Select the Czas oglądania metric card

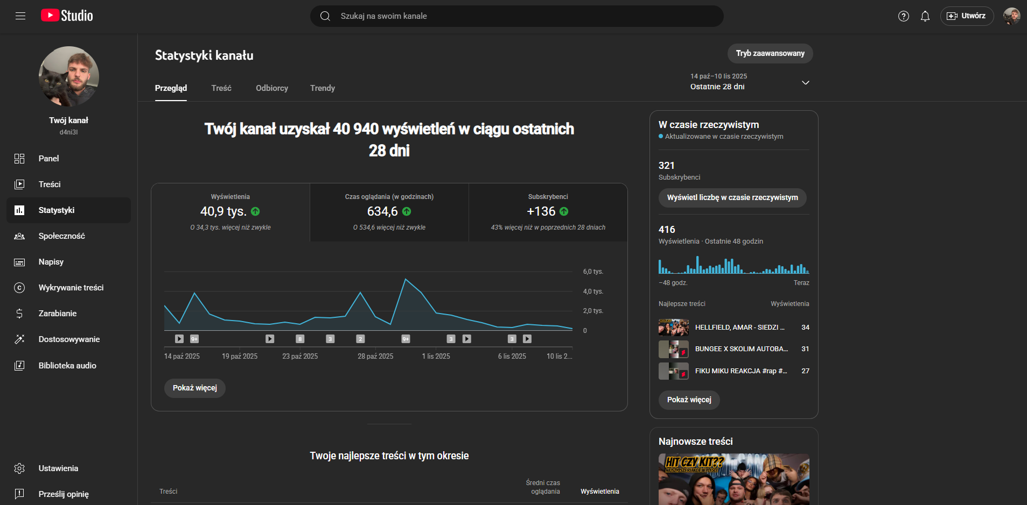click(x=389, y=212)
